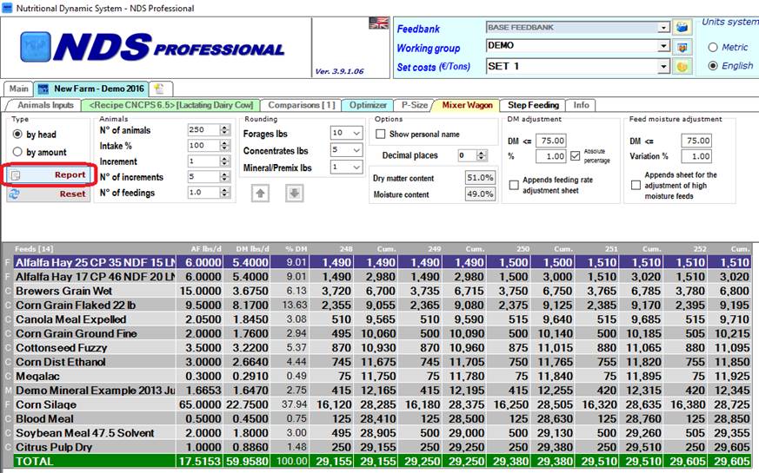Select the Citrus Pulp Dry row
759x473 pixels.
pyautogui.click(x=377, y=447)
